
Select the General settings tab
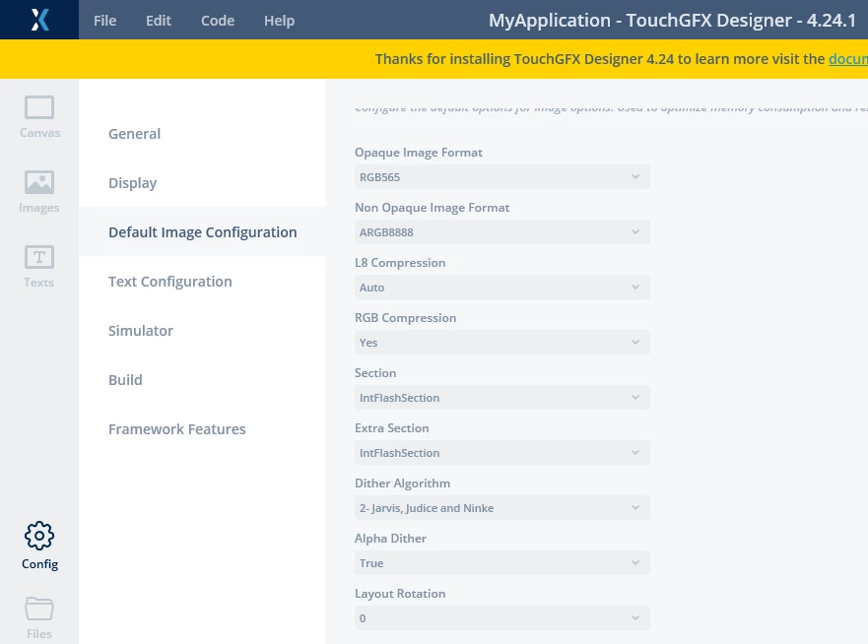(202, 133)
